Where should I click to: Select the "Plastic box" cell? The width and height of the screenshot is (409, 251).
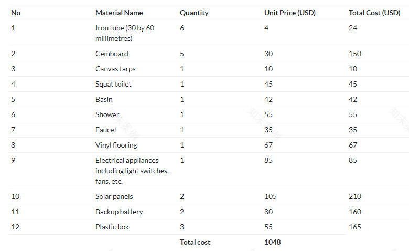point(112,227)
